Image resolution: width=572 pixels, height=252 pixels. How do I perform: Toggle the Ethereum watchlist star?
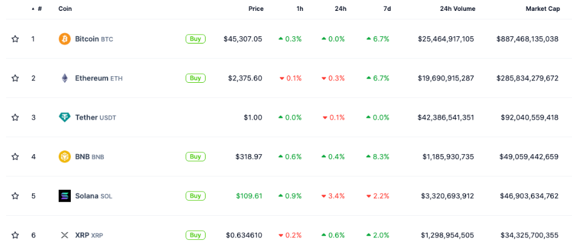15,78
